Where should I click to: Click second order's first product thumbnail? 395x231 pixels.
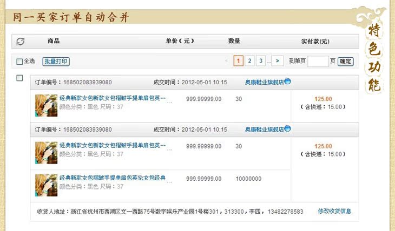coord(47,153)
